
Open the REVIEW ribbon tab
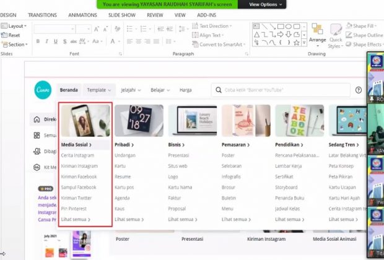[155, 15]
